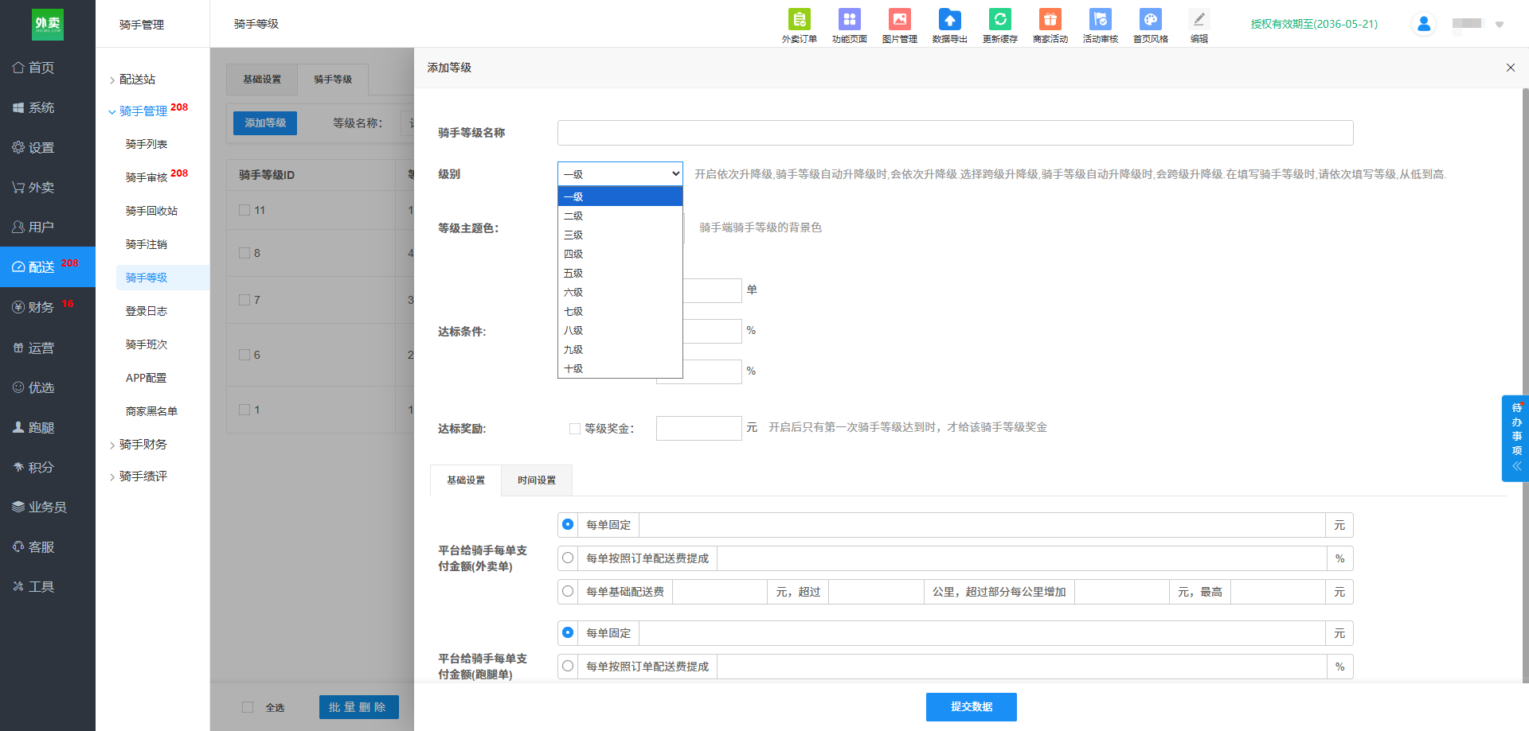Click the 每单固定 amount field for 外卖单
The image size is (1529, 731).
(x=982, y=525)
